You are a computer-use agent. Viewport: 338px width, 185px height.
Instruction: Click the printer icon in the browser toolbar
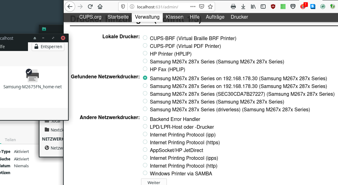233,6
